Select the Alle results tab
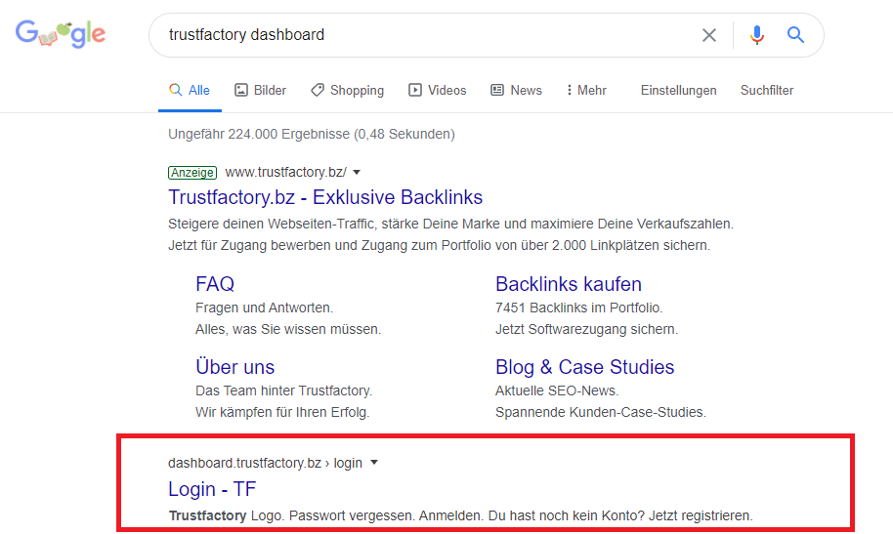 (x=190, y=90)
